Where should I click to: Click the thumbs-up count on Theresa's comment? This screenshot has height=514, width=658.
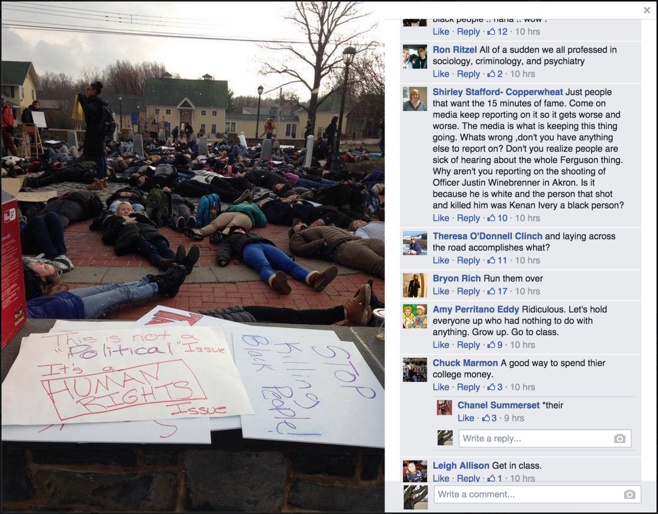tap(498, 260)
